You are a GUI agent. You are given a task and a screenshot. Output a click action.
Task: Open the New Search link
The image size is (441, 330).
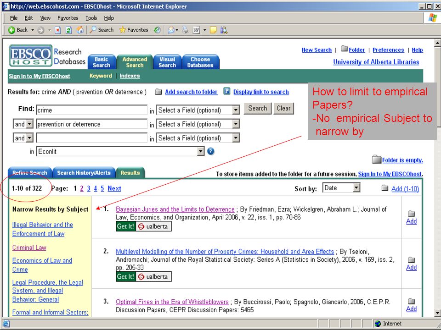(x=317, y=50)
